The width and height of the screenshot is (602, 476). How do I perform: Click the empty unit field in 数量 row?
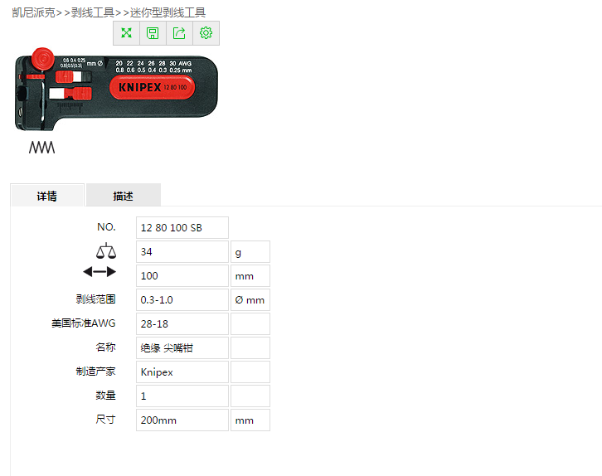pyautogui.click(x=250, y=396)
